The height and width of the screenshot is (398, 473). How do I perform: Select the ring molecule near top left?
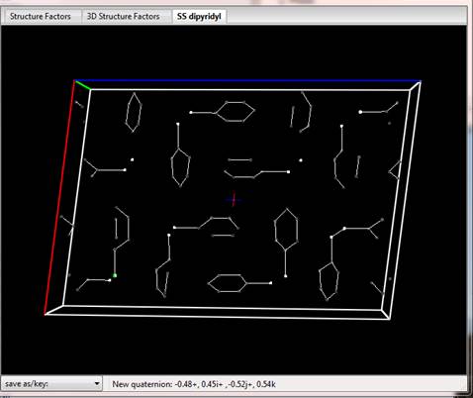pos(134,112)
